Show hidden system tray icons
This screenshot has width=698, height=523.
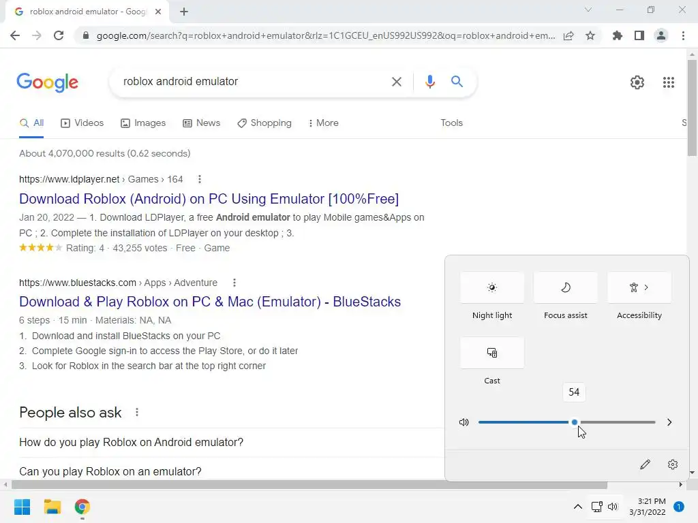577,507
